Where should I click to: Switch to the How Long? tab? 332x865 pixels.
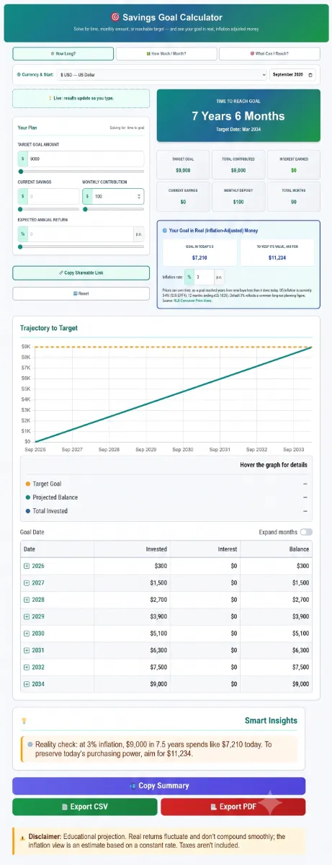[x=63, y=54]
